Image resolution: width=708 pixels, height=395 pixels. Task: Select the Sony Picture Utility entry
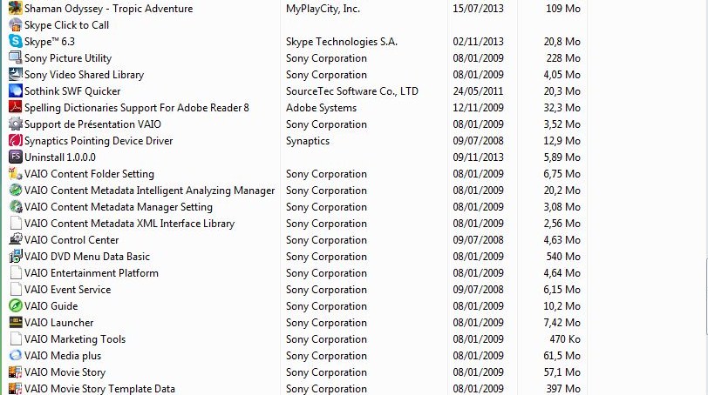tap(68, 58)
